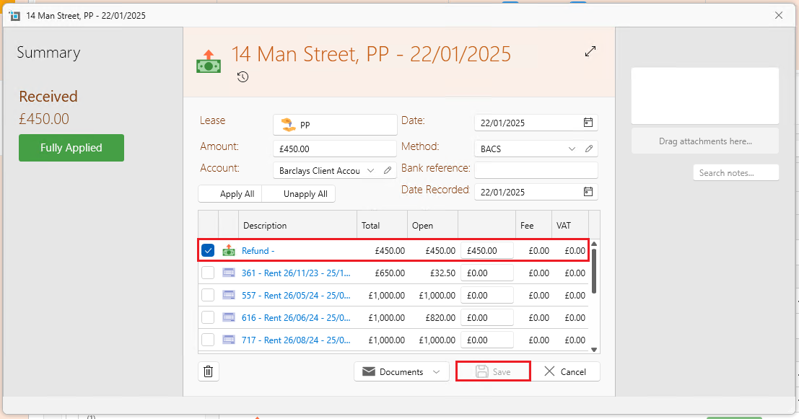Click the Search notes field

click(735, 172)
